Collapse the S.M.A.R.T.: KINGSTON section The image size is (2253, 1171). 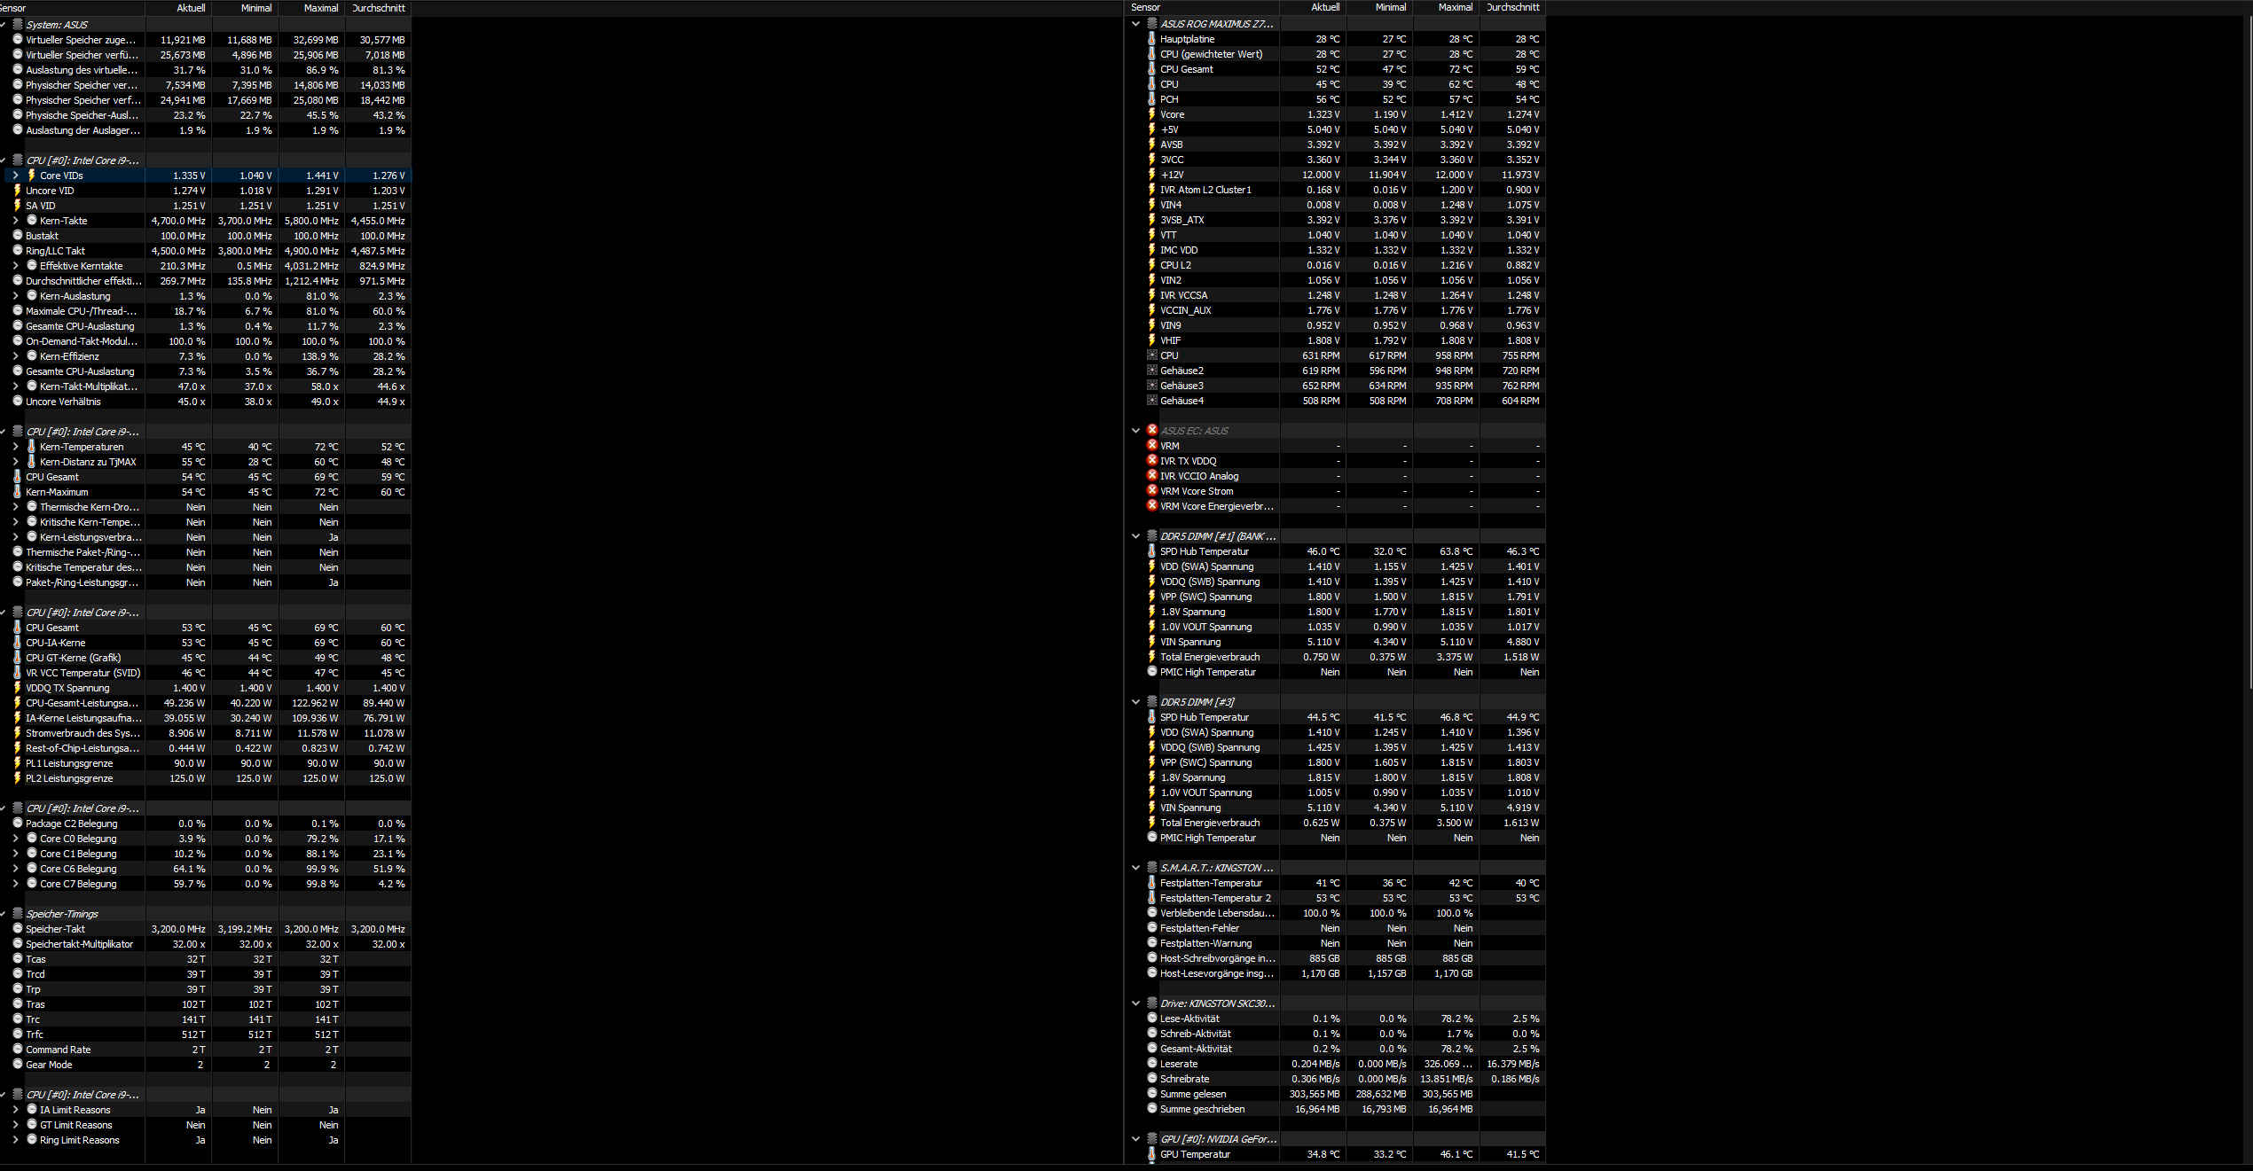1135,868
